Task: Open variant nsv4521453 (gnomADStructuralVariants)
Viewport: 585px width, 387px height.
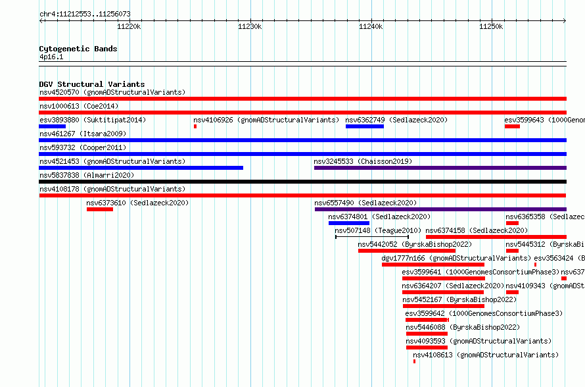Action: point(112,161)
